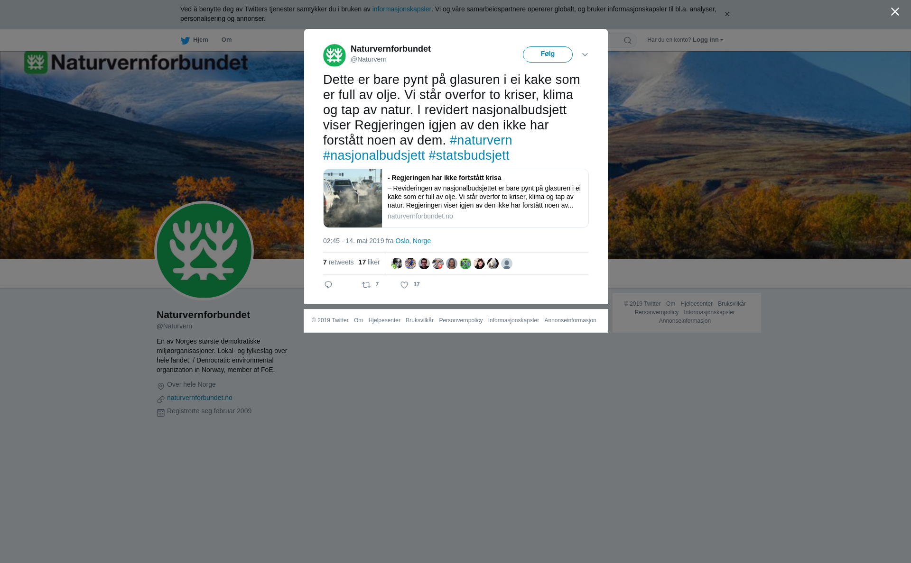The height and width of the screenshot is (563, 911).
Task: Retweet using the retweet arrows icon
Action: pyautogui.click(x=366, y=285)
